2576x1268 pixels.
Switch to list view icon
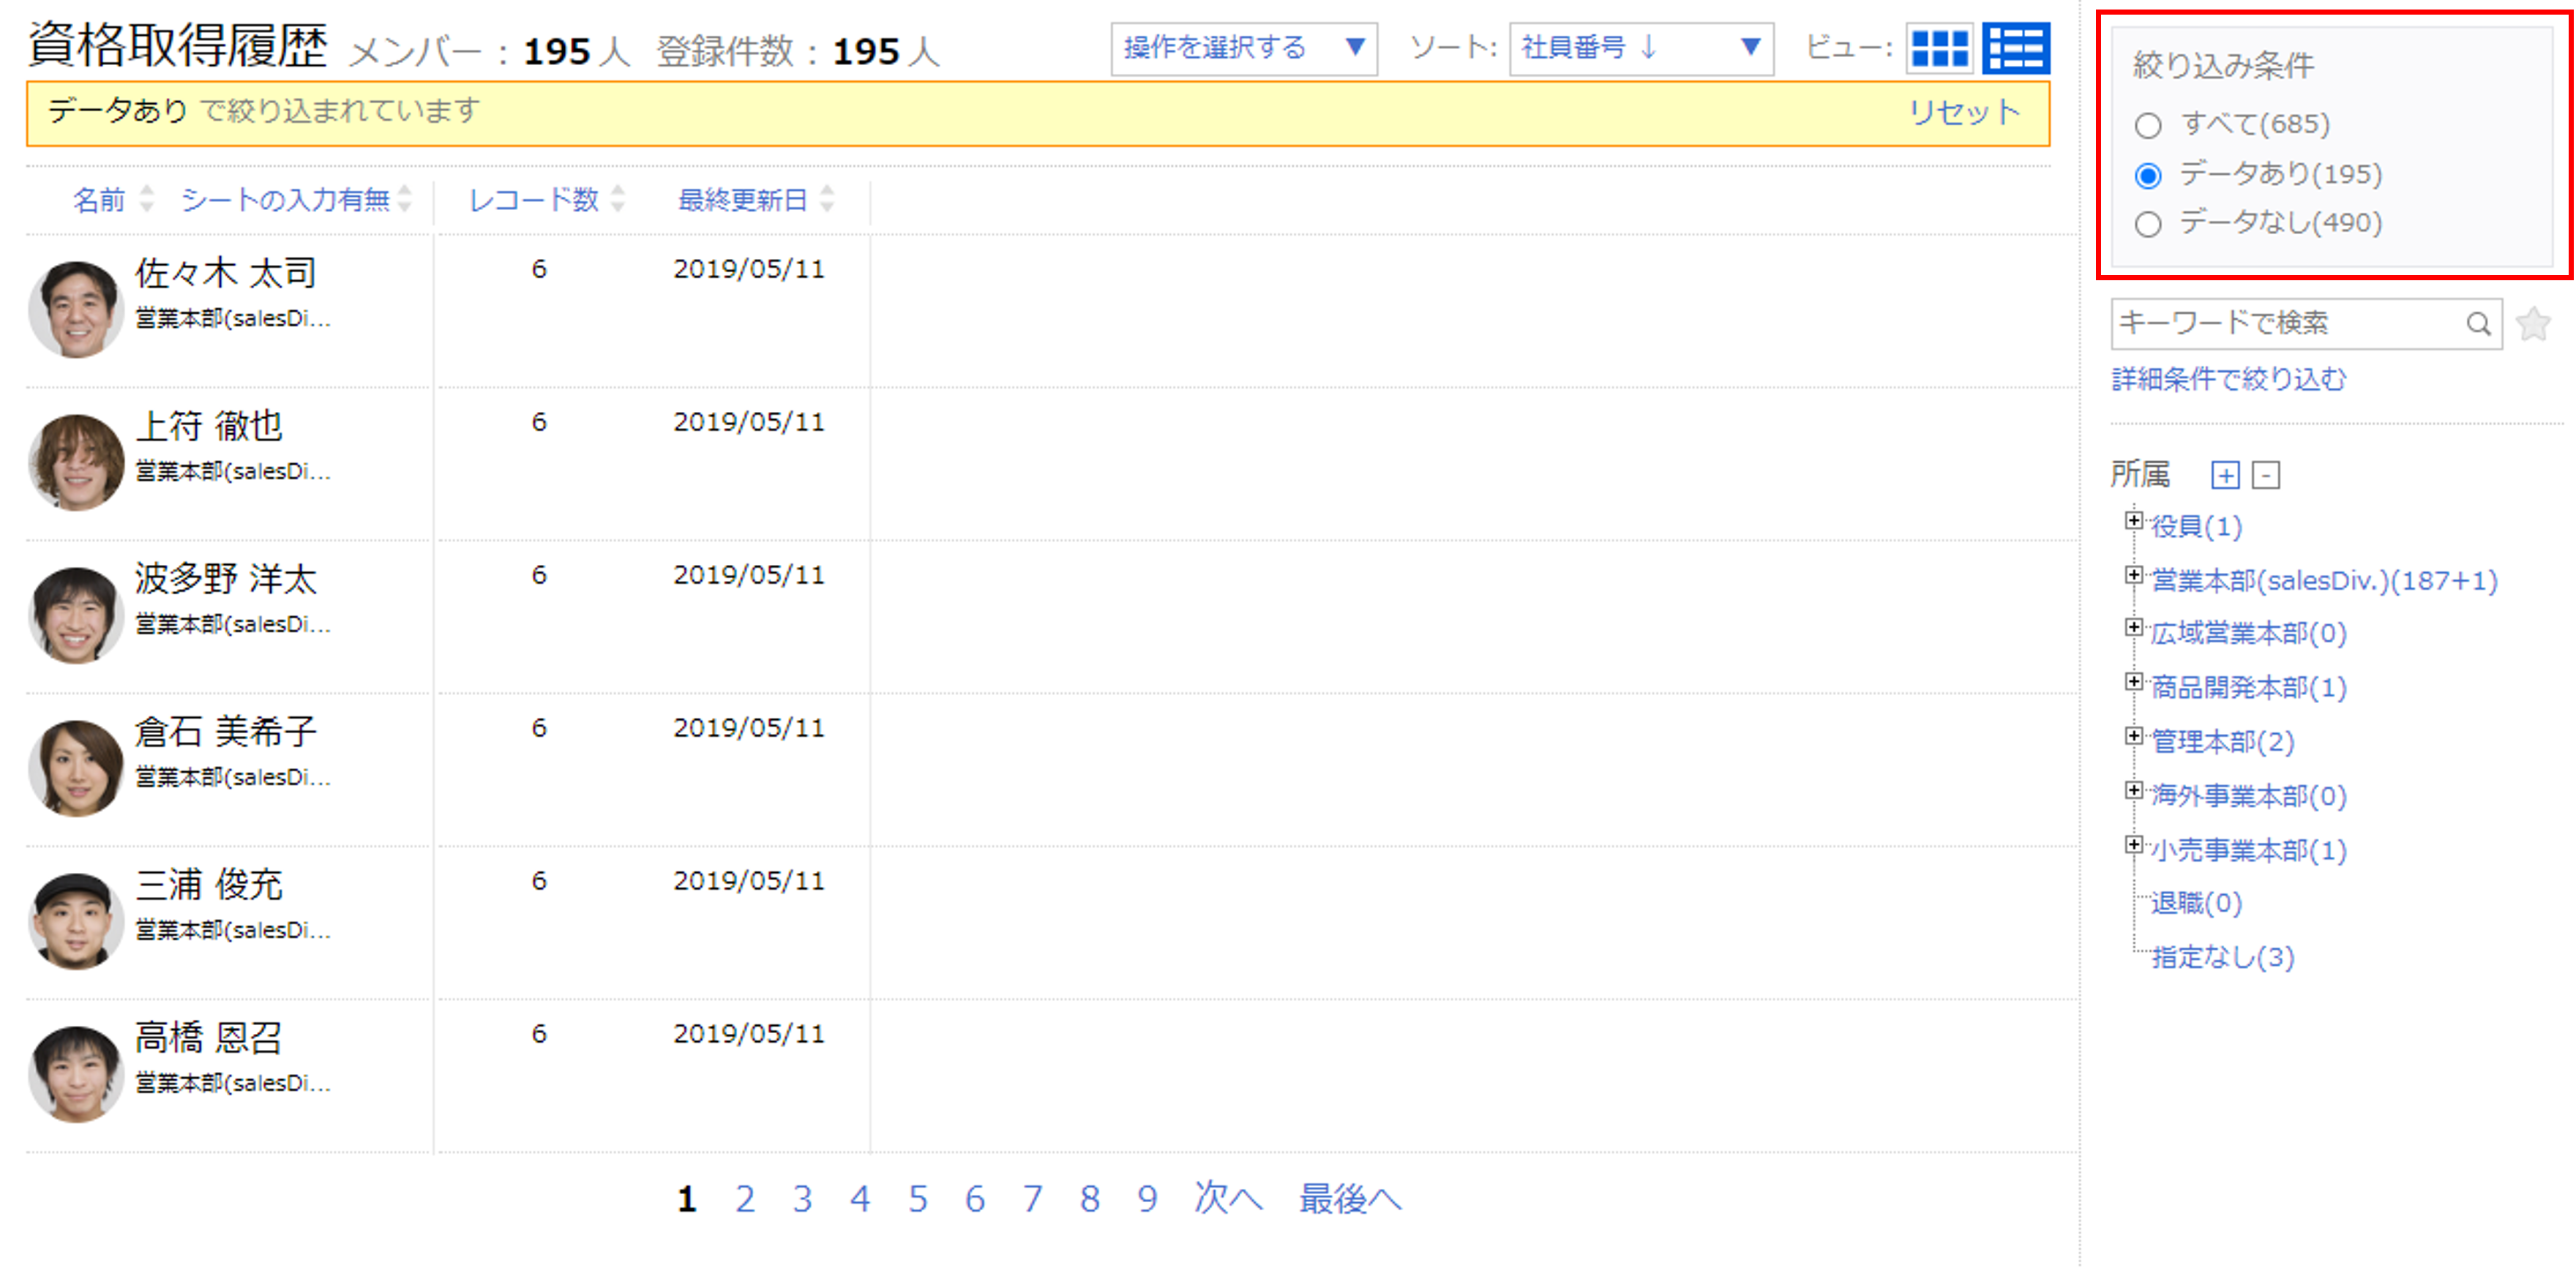(x=2015, y=48)
